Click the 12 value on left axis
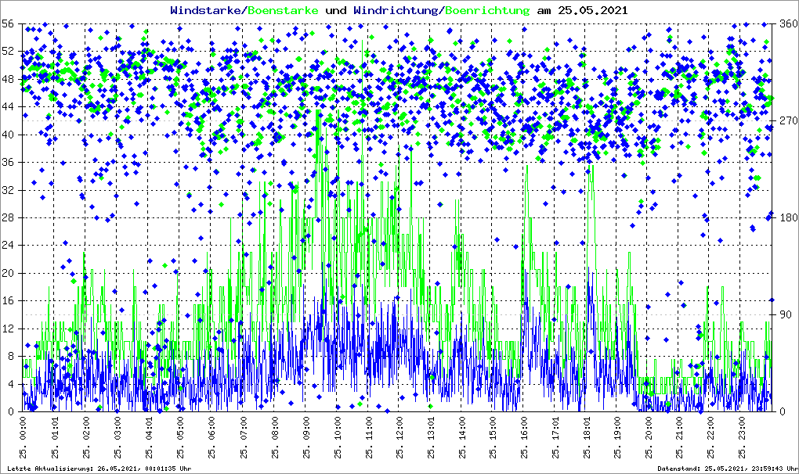 (x=9, y=329)
